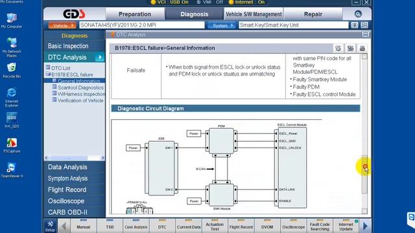This screenshot has width=415, height=233.
Task: Click Internet Update toolbar button
Action: coord(346,226)
